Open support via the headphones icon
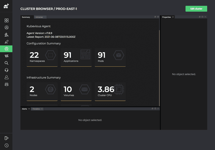Viewport: 215px width, 150px height. (6, 70)
